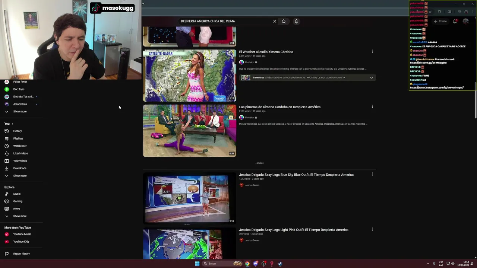477x268 pixels.
Task: Open the Satélite-Radar weather thumbnail
Action: [190, 76]
